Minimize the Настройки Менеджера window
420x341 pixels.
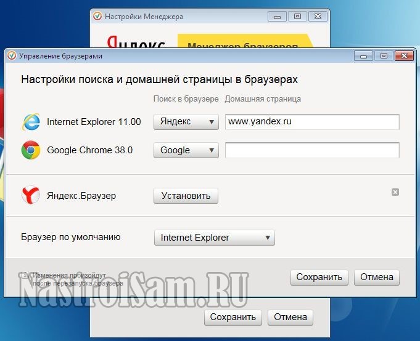(278, 17)
